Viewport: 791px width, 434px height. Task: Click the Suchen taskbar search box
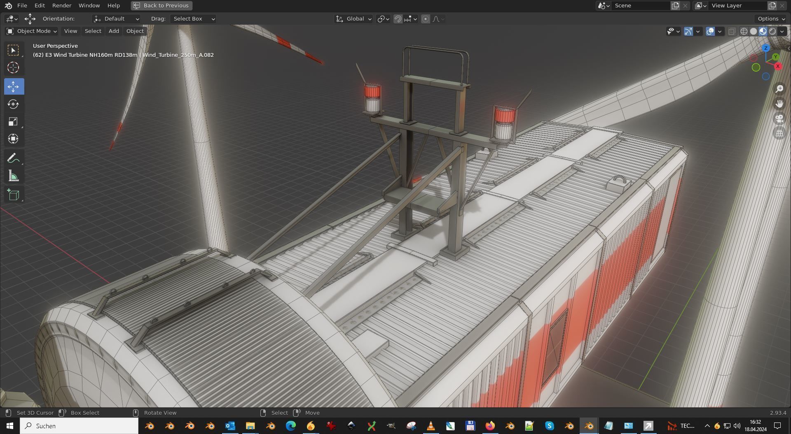[x=79, y=426]
